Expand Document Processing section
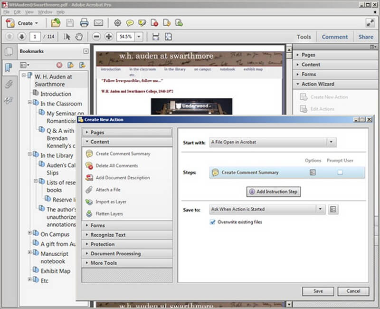This screenshot has height=309, width=380. 127,254
